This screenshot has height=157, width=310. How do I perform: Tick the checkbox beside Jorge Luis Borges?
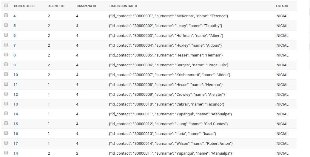pos(6,65)
